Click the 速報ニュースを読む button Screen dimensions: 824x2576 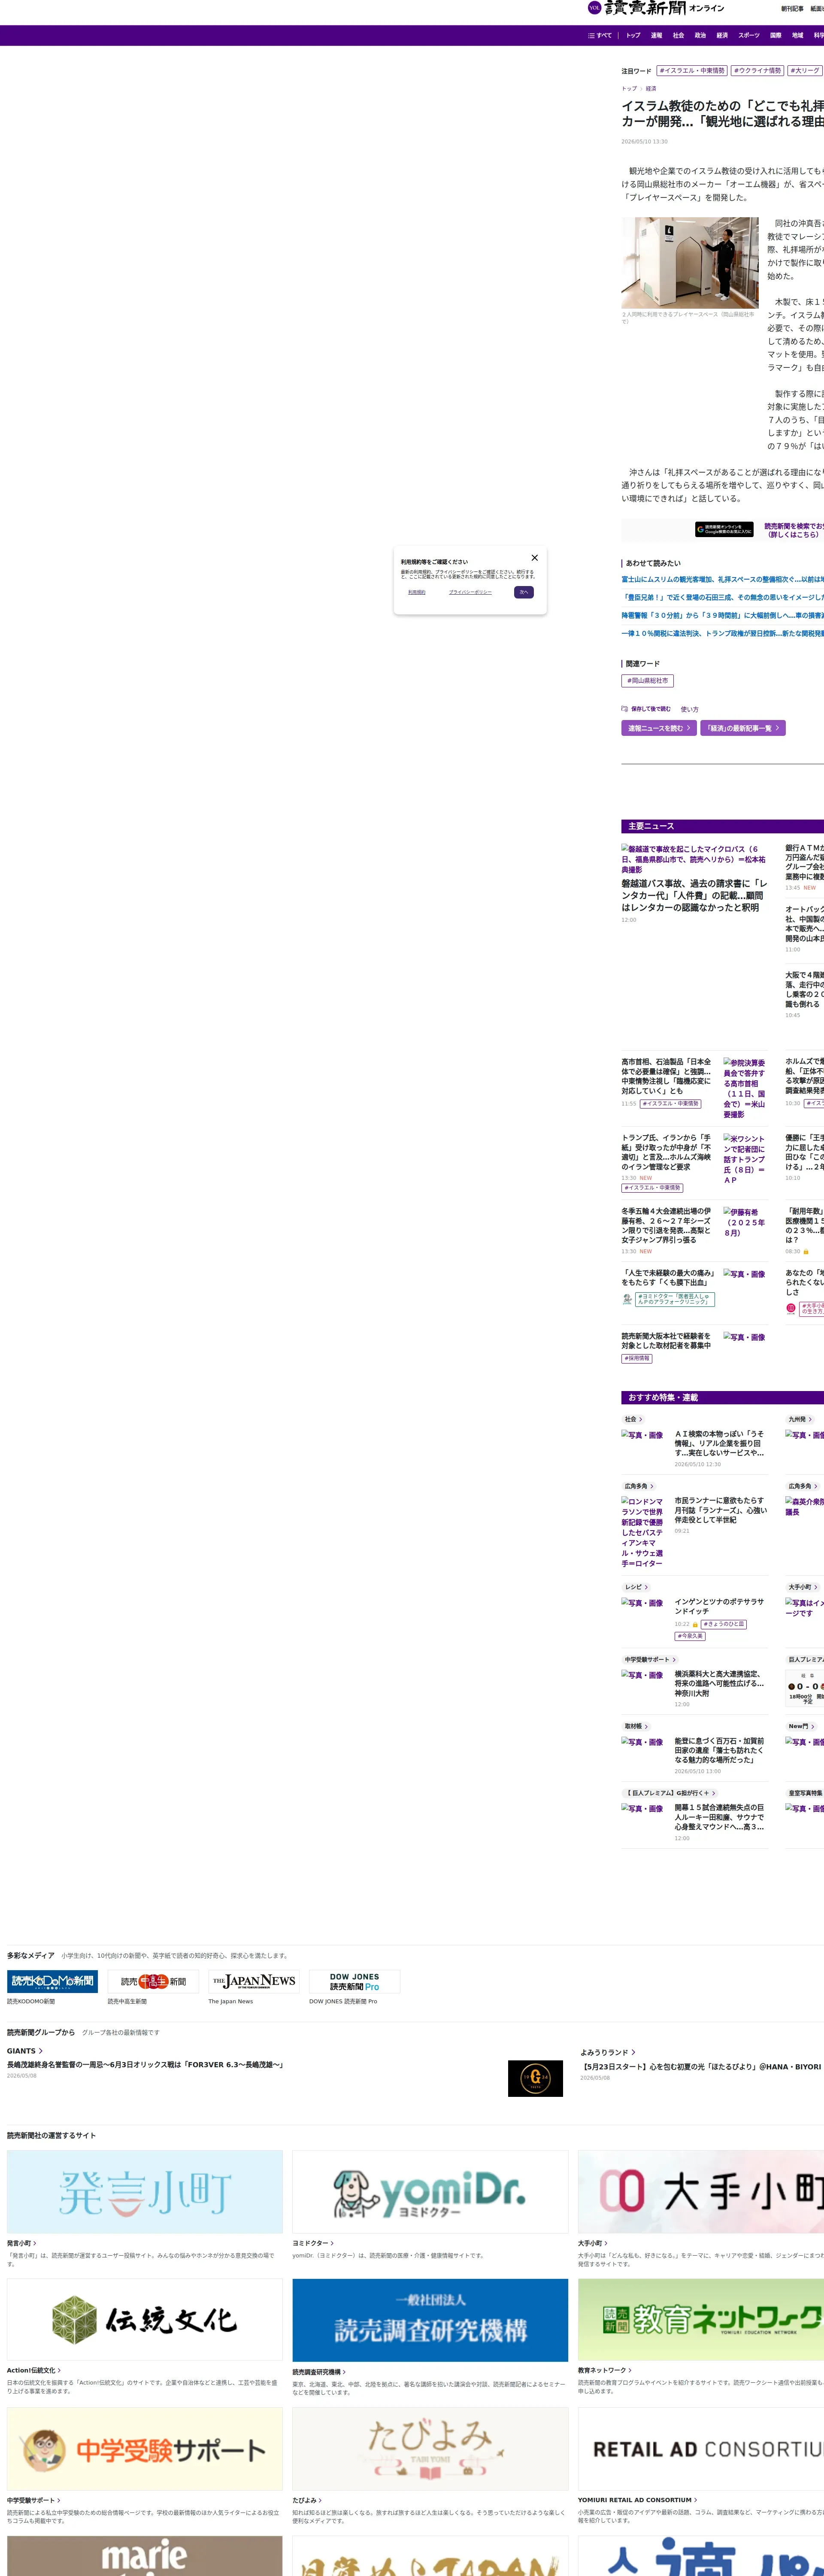pyautogui.click(x=659, y=728)
